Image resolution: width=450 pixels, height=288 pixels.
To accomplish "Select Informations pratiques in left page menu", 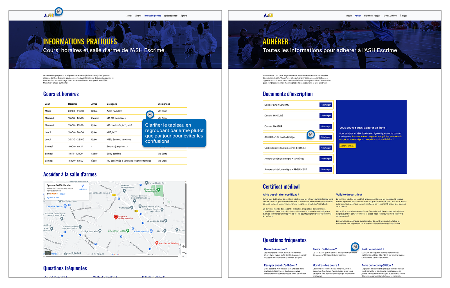I will tap(153, 16).
